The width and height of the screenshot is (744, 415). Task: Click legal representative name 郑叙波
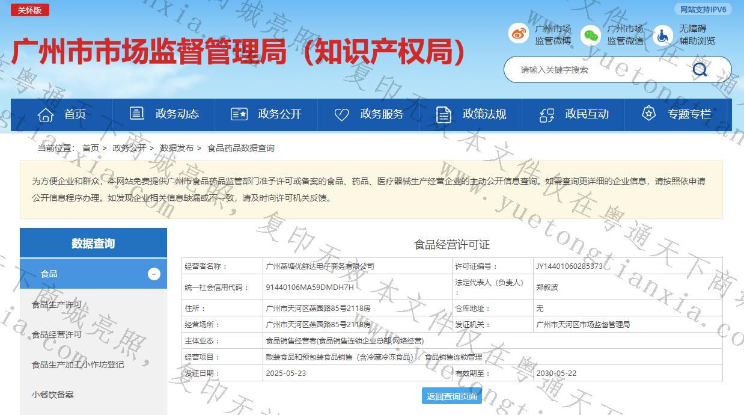coord(547,287)
